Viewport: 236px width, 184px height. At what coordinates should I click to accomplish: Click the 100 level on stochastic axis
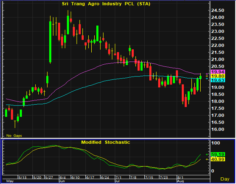click(216, 143)
